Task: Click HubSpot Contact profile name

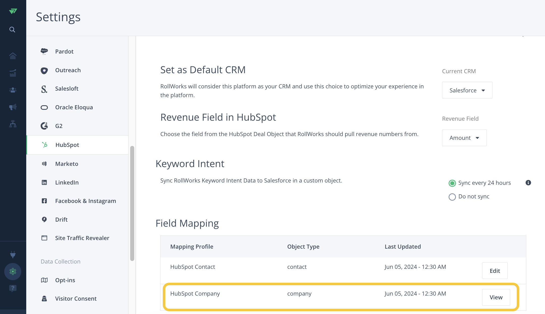Action: pos(193,267)
